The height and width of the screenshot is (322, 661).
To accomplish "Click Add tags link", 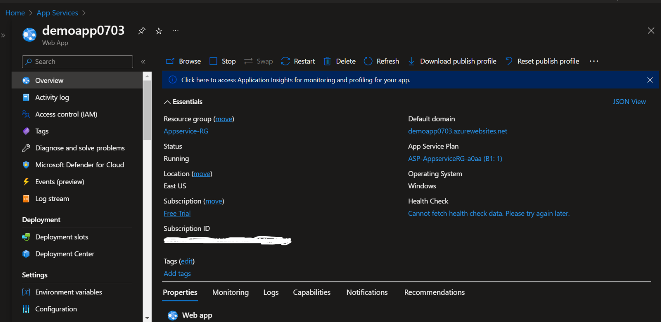I will [177, 274].
